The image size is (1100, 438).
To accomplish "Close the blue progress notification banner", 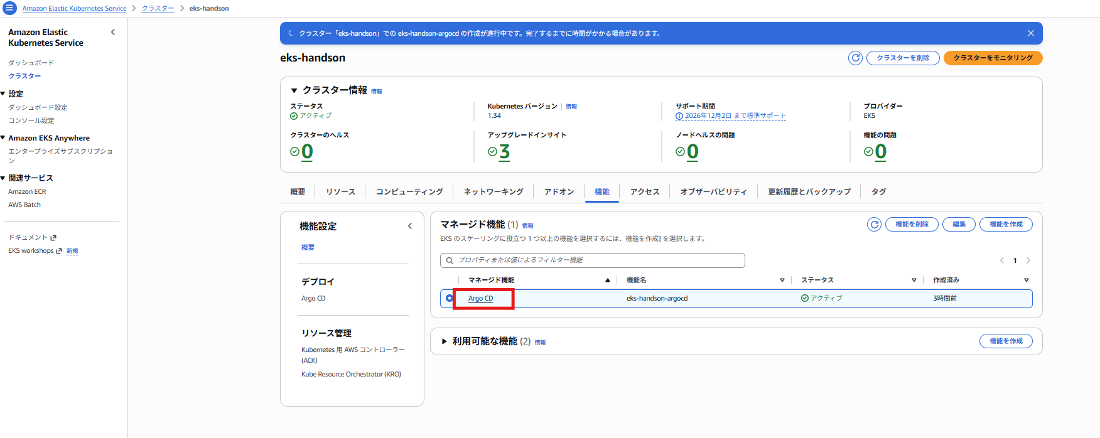I will coord(1030,33).
